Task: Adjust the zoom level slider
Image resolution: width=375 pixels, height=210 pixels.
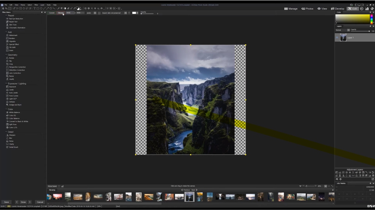Action: (x=310, y=186)
